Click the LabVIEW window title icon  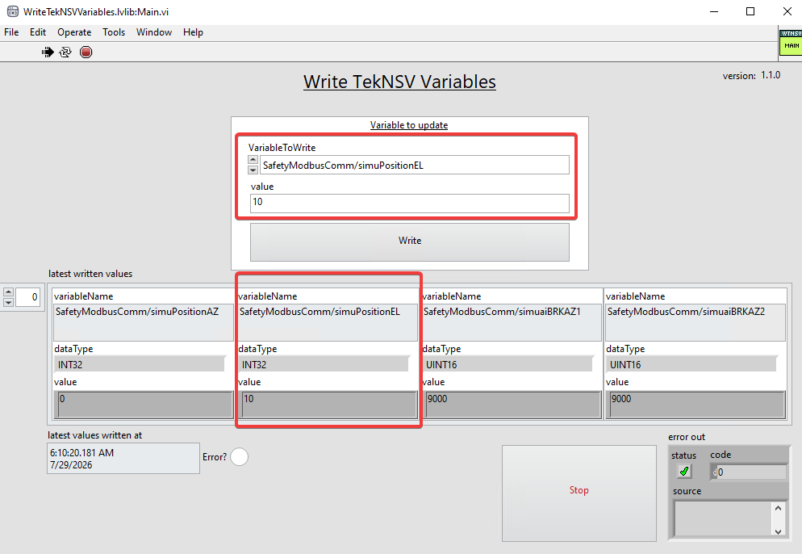(x=13, y=11)
